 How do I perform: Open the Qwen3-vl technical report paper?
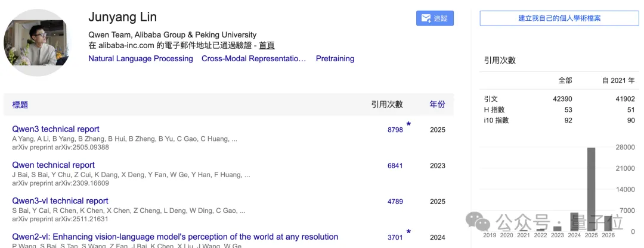[x=60, y=201]
